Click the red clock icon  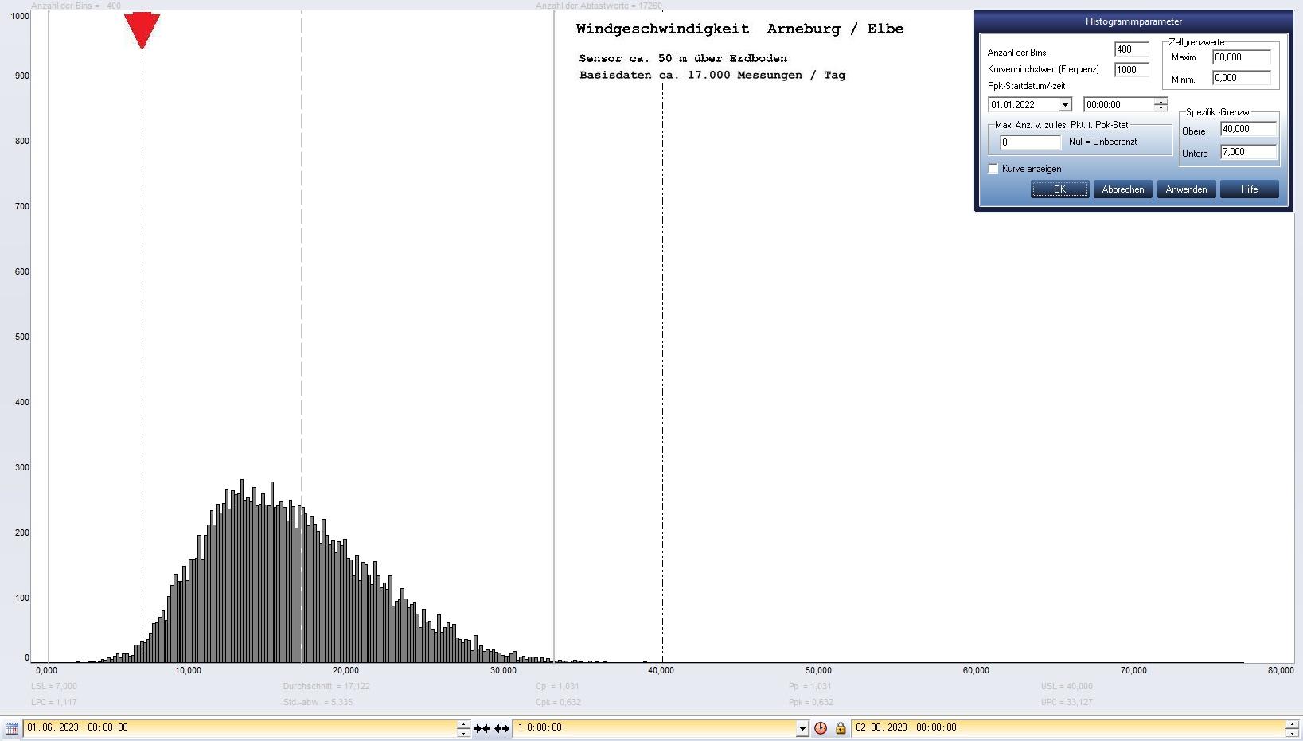pyautogui.click(x=820, y=728)
